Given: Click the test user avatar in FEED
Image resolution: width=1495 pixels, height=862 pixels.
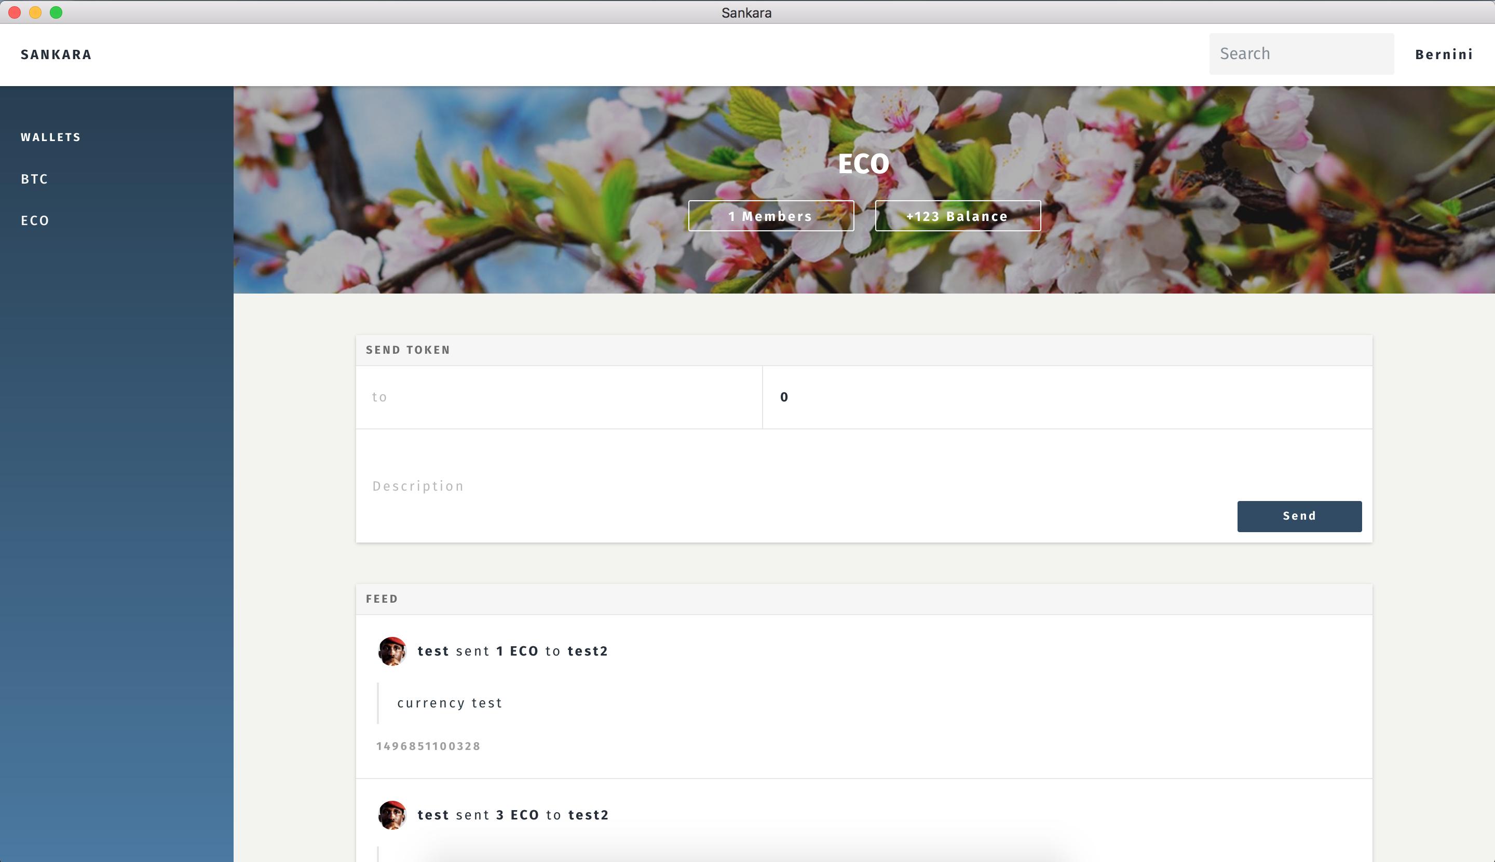Looking at the screenshot, I should tap(392, 650).
